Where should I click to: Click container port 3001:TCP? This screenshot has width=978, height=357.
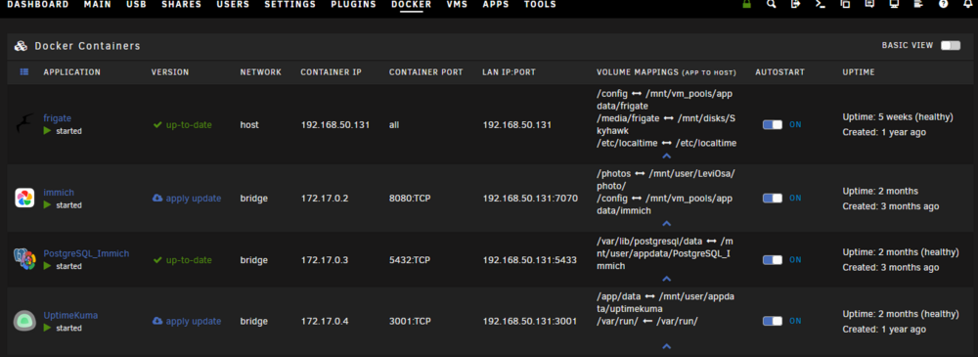(x=410, y=322)
